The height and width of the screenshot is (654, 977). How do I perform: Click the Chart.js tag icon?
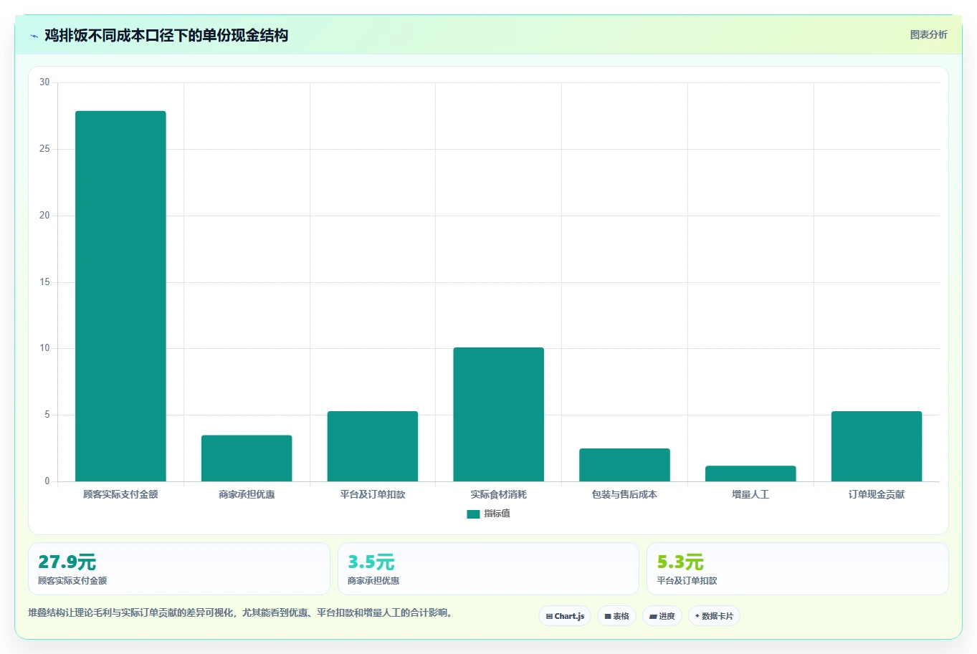tap(549, 616)
